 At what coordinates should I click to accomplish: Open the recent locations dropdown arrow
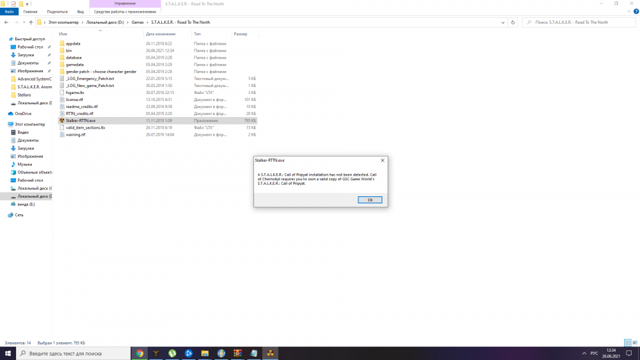[24, 22]
